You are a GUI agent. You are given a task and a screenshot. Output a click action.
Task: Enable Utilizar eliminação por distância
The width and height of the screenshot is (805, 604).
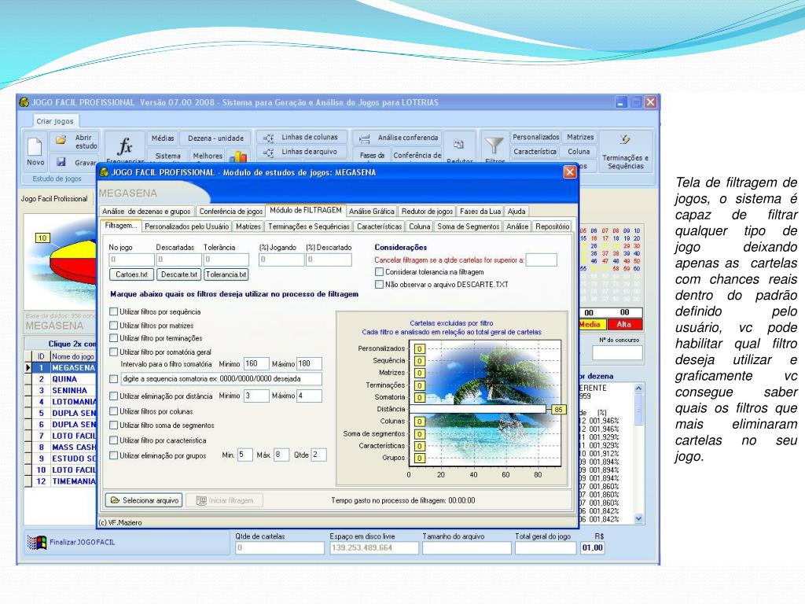pyautogui.click(x=113, y=396)
